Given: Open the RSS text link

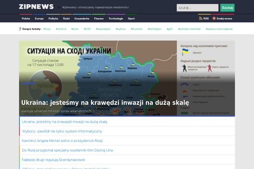Looking at the screenshot, I should click(206, 19).
